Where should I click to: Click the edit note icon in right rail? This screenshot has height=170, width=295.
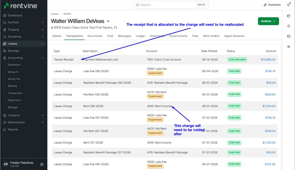(288, 16)
